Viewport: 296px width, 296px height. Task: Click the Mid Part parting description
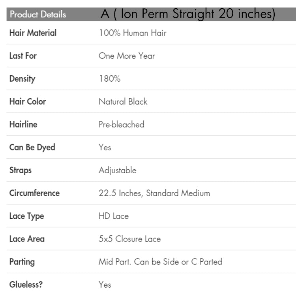(x=160, y=262)
